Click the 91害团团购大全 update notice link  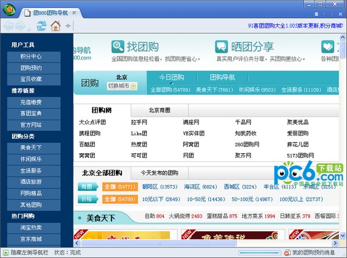[296, 26]
